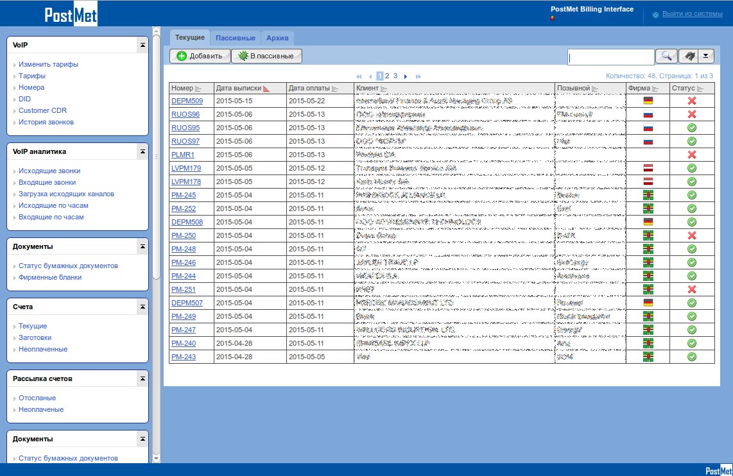The width and height of the screenshot is (733, 476).
Task: Open invoice DEPM509
Action: pos(187,101)
